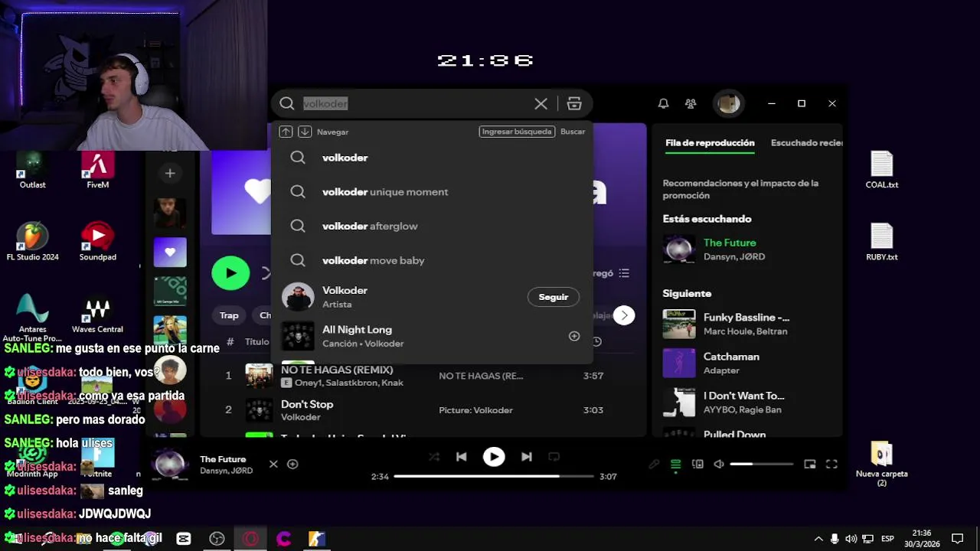Open Waves Central desktop shortcut

[x=97, y=315]
